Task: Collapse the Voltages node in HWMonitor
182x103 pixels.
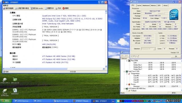Action: click(127, 91)
